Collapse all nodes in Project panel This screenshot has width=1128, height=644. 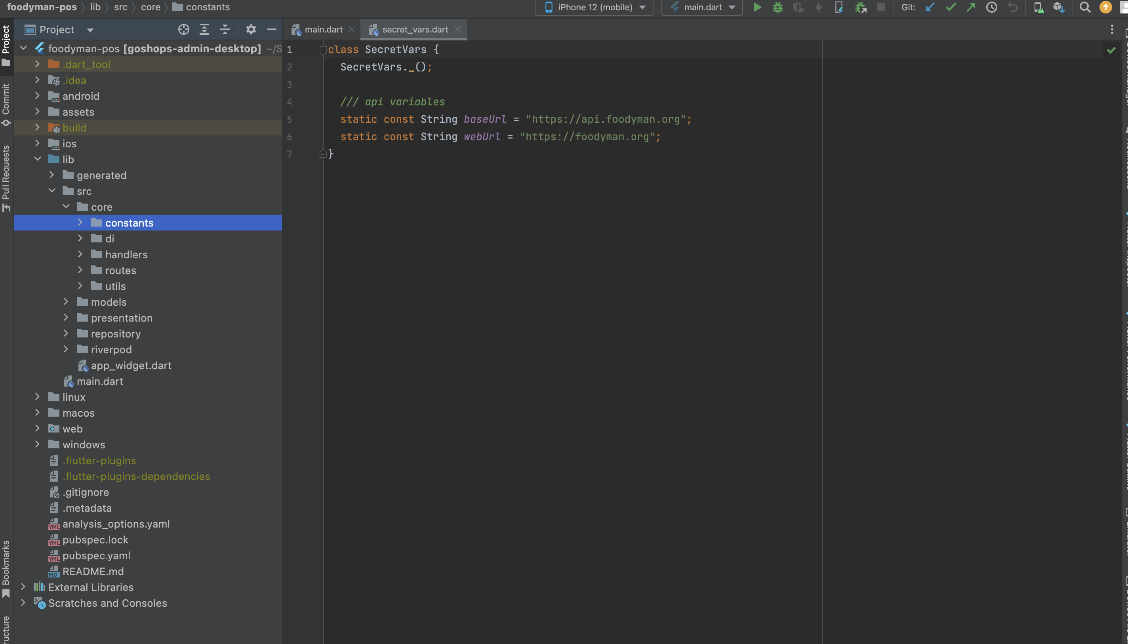pyautogui.click(x=225, y=30)
